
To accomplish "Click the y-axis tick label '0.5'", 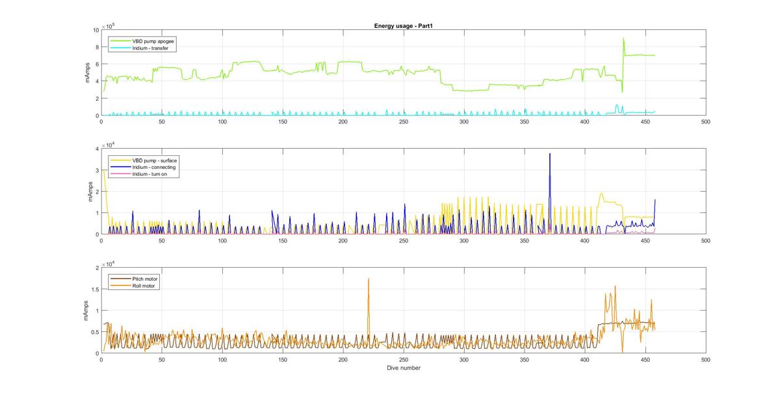I will (x=94, y=332).
